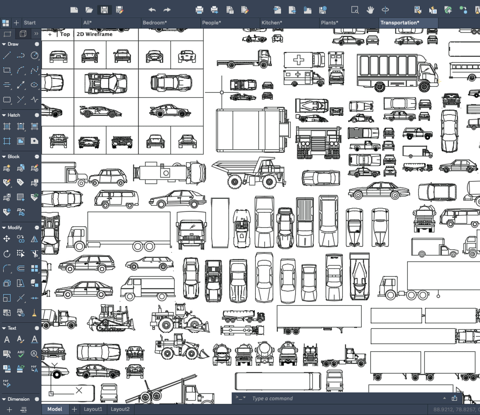This screenshot has width=480, height=415.
Task: Collapse the Text panel section
Action: [4, 328]
